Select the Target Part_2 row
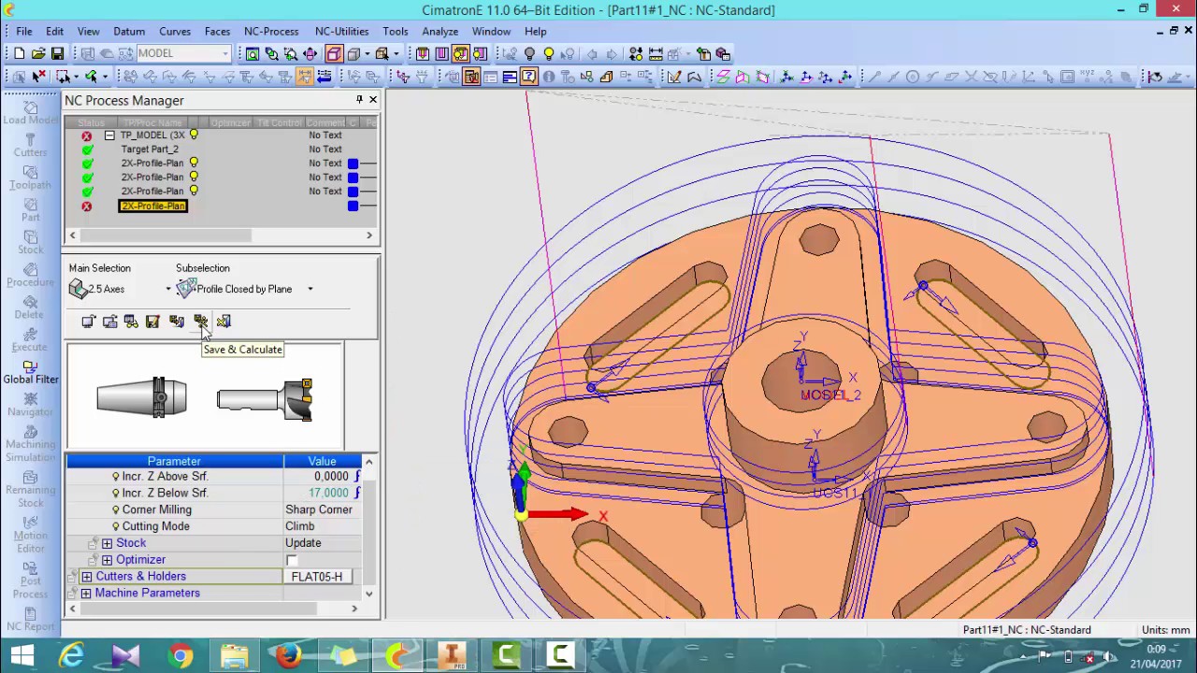 pos(150,149)
